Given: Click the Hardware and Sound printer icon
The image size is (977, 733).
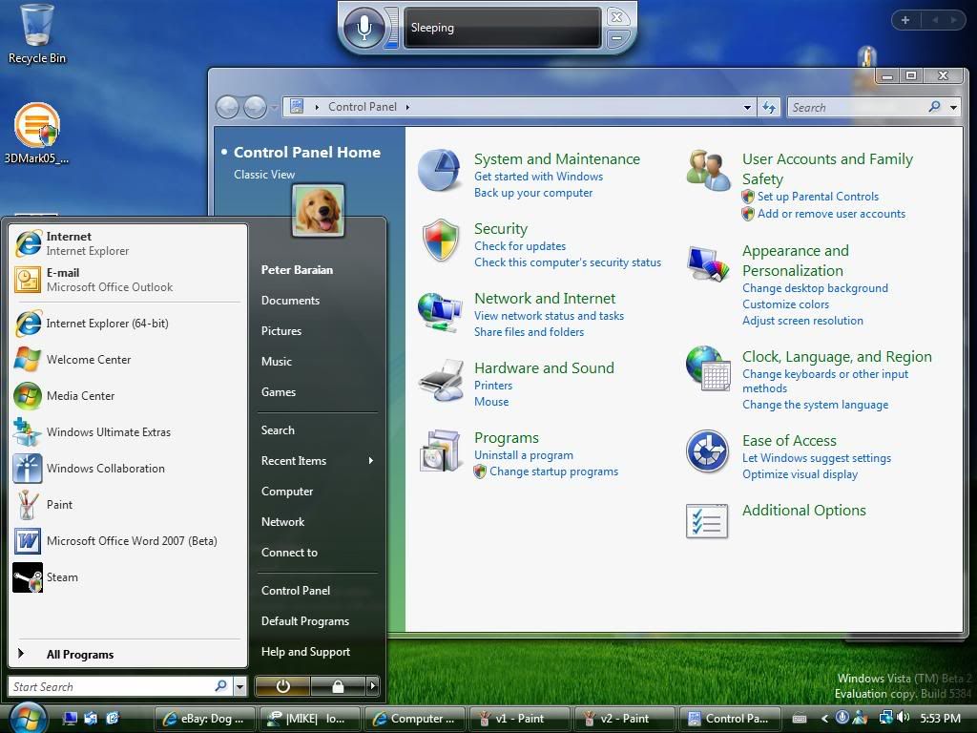Looking at the screenshot, I should (x=441, y=380).
